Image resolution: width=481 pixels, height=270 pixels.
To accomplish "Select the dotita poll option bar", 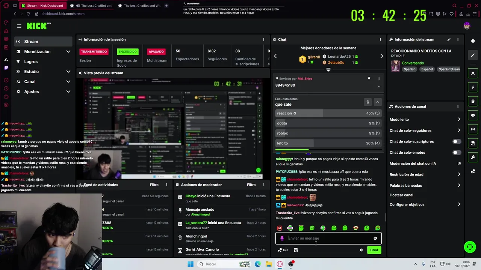I will tap(328, 123).
